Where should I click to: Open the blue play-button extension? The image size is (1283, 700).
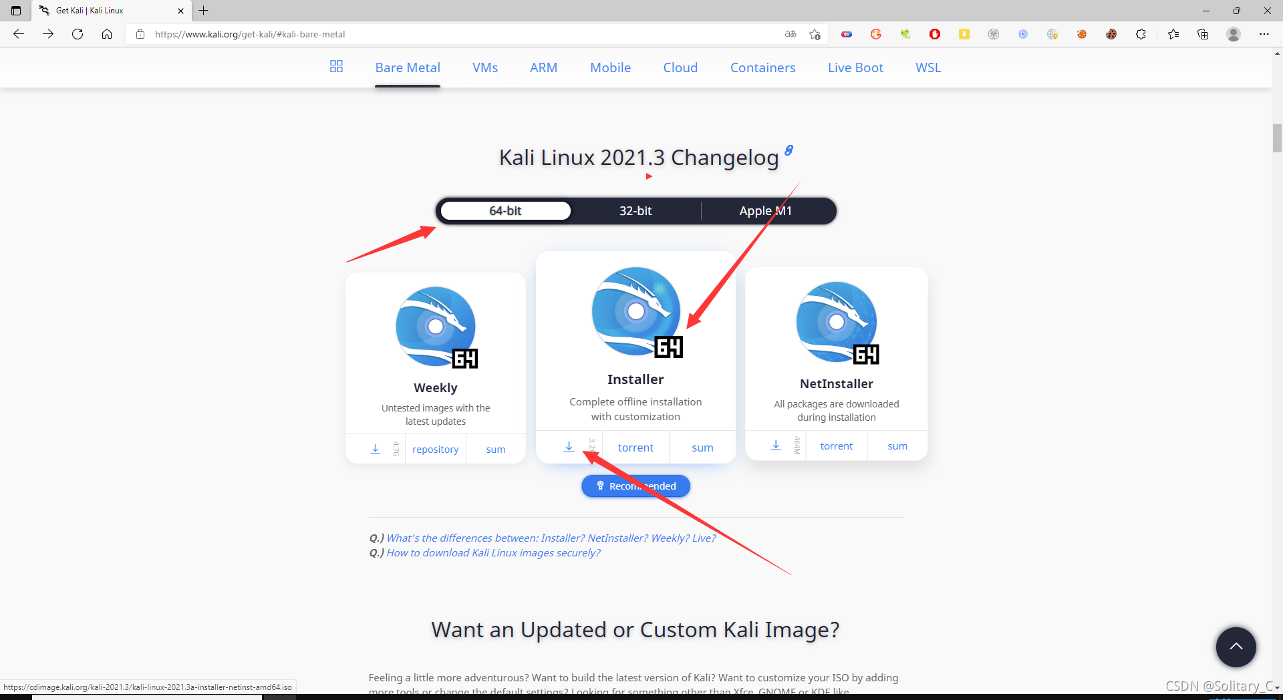pyautogui.click(x=1023, y=34)
